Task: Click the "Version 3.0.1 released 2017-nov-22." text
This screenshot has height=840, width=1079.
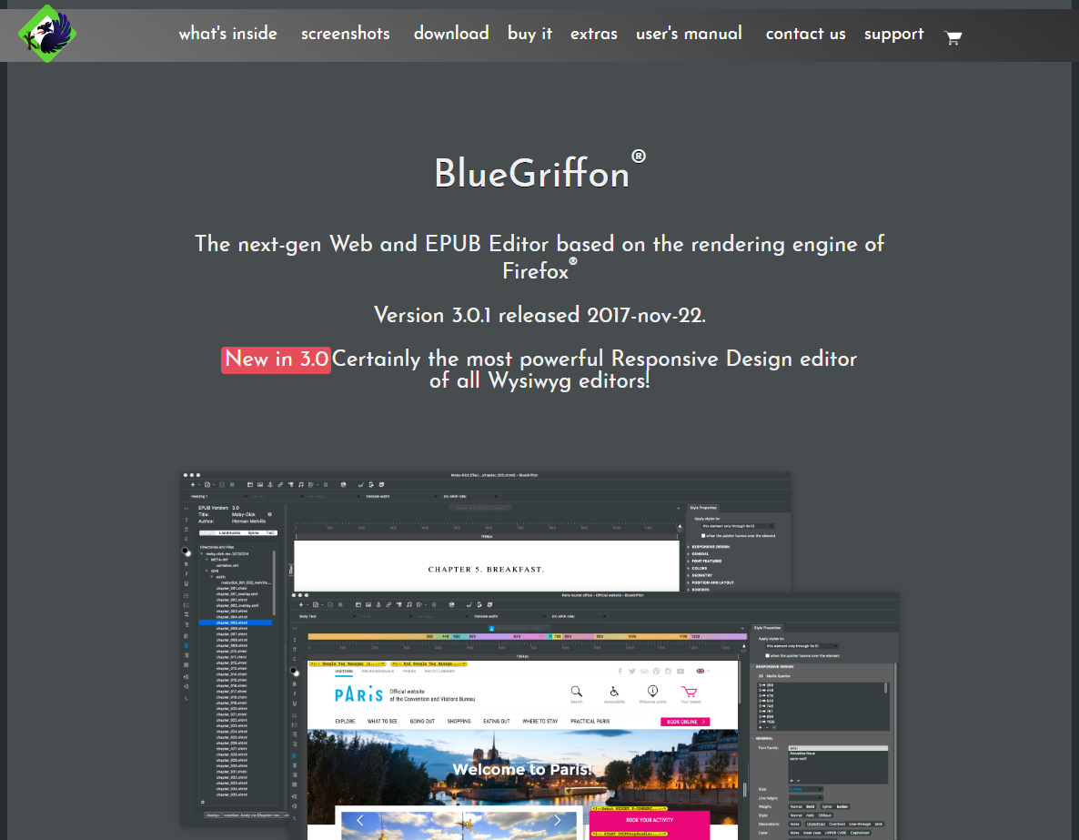Action: pyautogui.click(x=539, y=316)
